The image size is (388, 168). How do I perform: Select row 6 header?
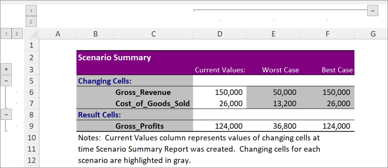31,92
